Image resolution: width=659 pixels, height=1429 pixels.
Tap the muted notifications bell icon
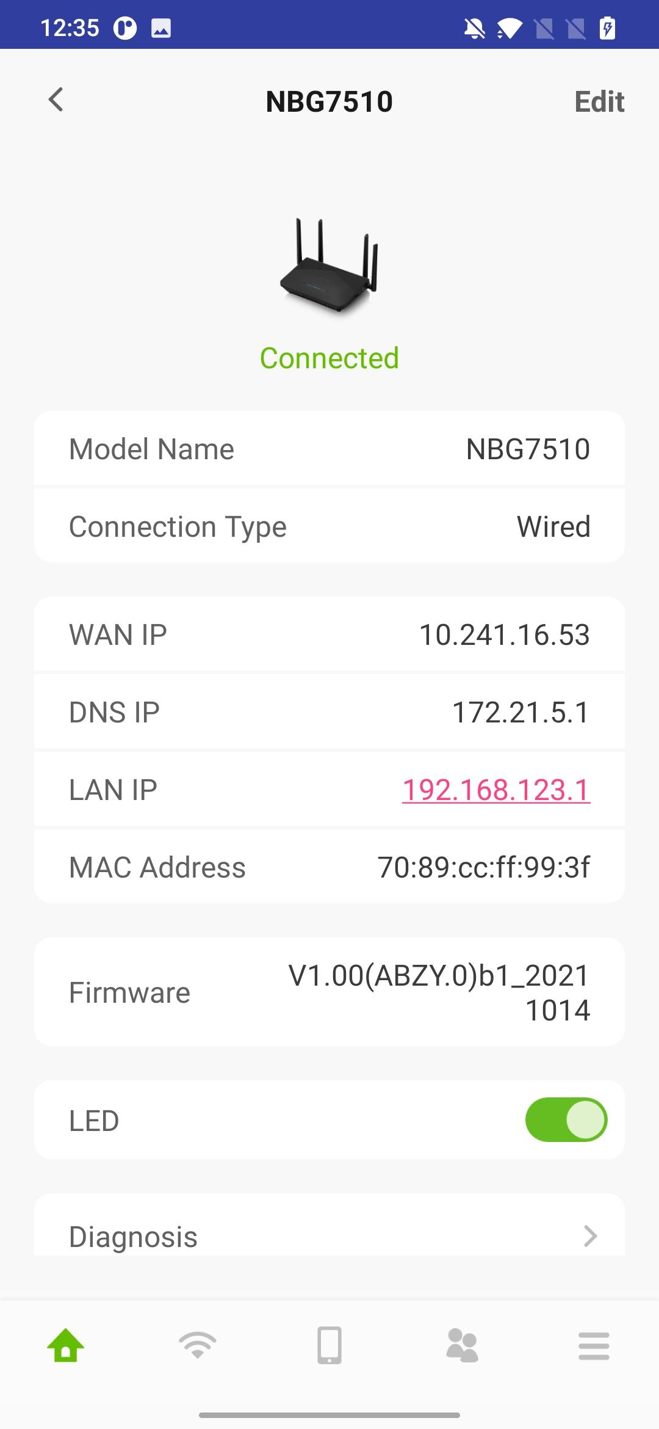tap(474, 28)
